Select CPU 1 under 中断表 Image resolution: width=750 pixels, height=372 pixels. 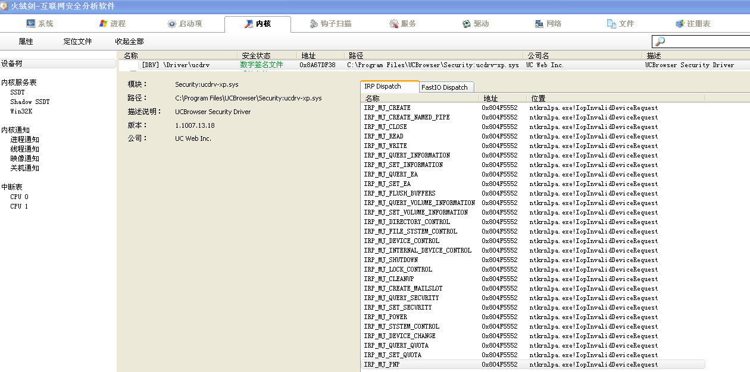click(x=19, y=206)
